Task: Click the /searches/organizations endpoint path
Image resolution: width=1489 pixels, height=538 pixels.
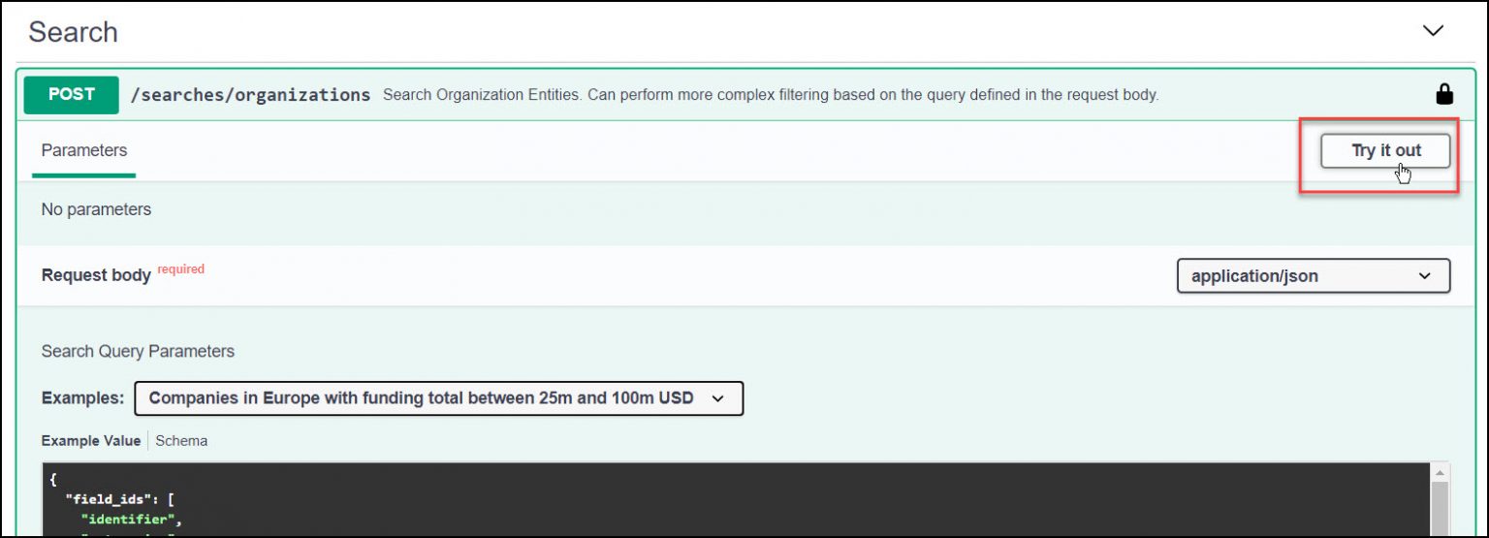Action: (250, 95)
